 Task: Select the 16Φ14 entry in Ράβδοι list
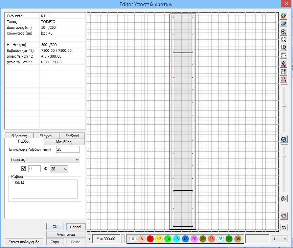pos(19,183)
